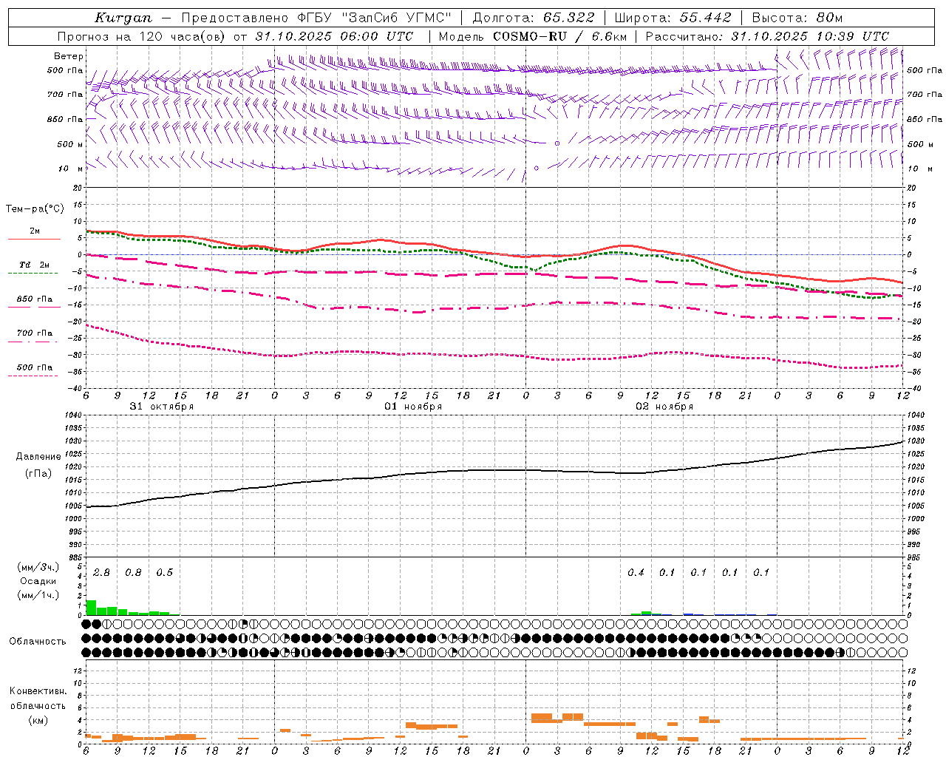
Task: Click the "Ветер" wind panel label
Action: click(69, 56)
